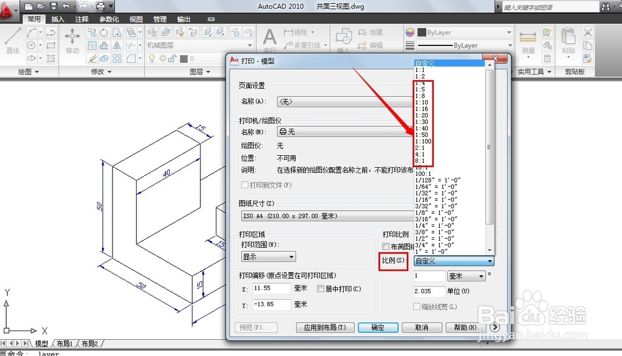Click the color wheel icon in properties panel
The image size is (622, 356).
tap(410, 32)
